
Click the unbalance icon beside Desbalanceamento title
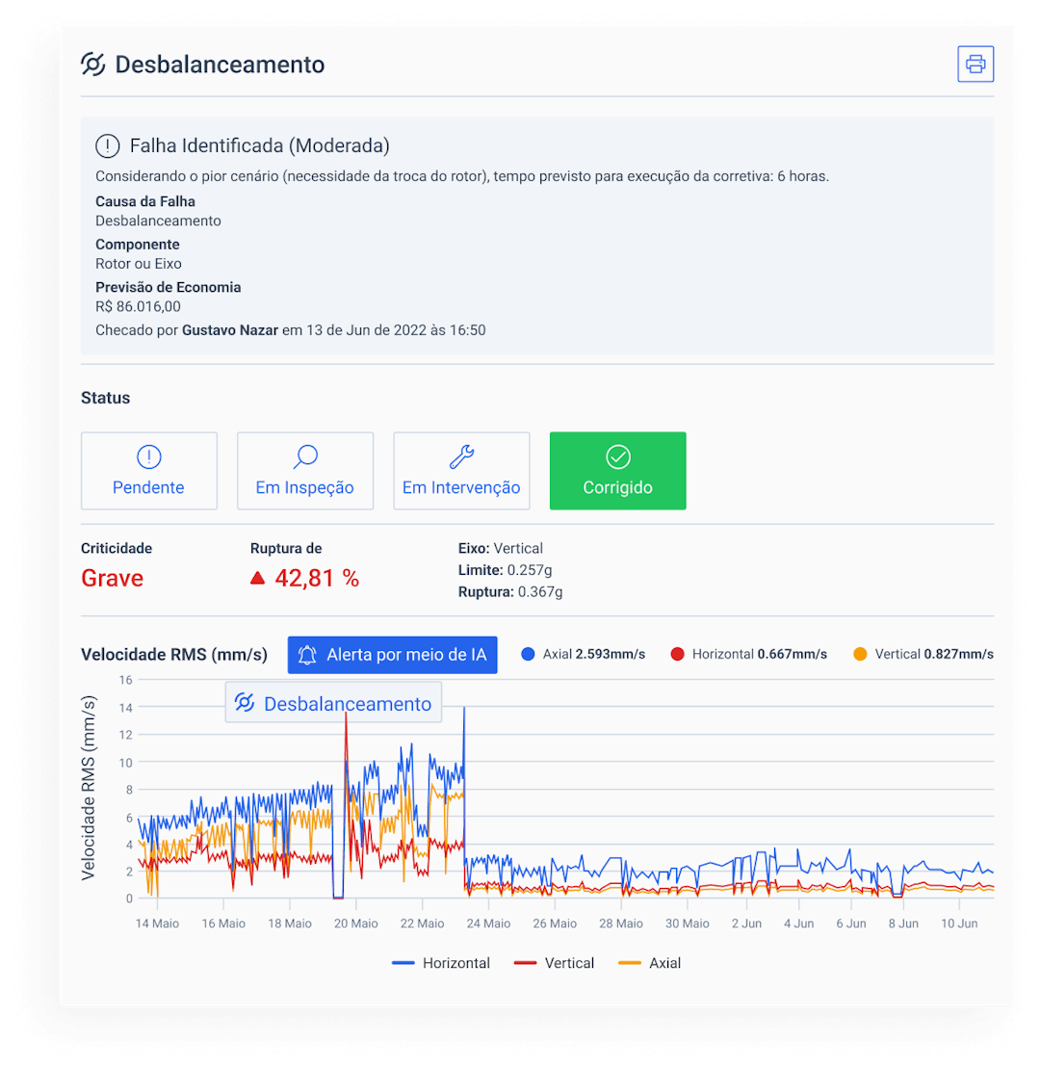(x=92, y=65)
